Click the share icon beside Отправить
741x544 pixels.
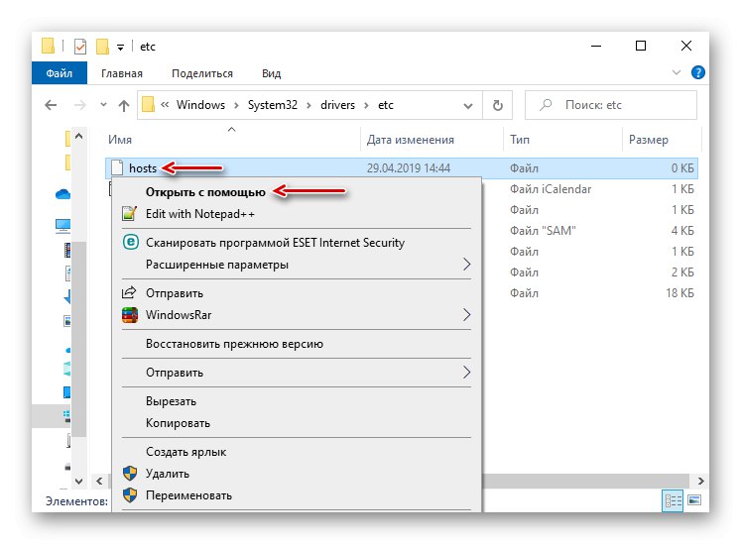coord(129,292)
